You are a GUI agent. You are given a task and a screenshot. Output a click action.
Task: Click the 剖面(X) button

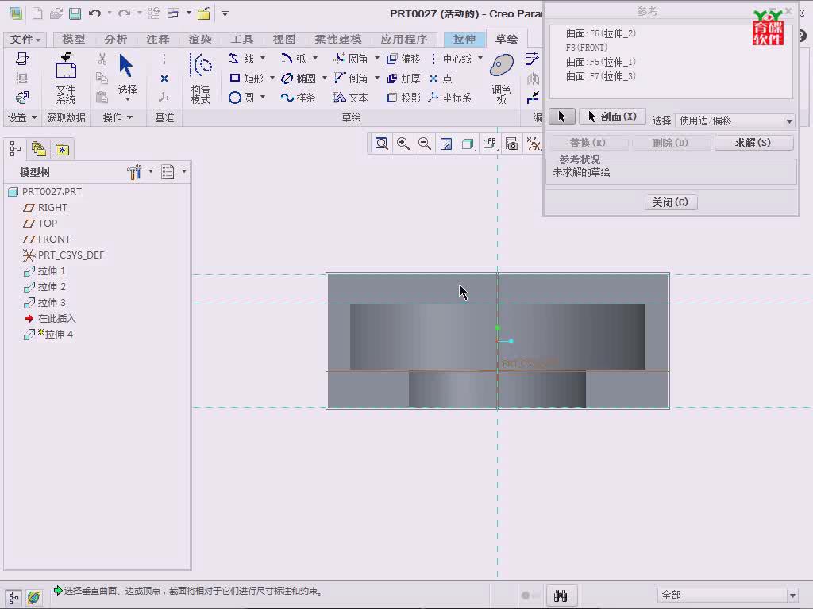[x=612, y=117]
